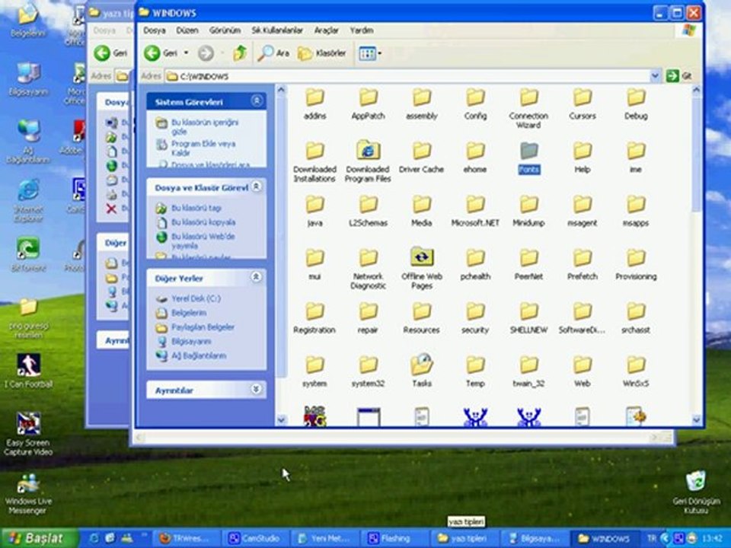Open Internet Explorer desktop icon
731x548 pixels.
pyautogui.click(x=28, y=201)
